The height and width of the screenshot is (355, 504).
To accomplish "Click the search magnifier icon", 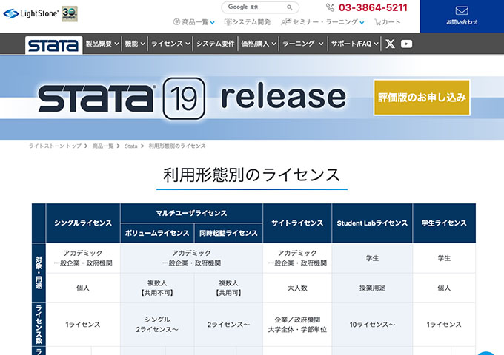I will click(290, 7).
